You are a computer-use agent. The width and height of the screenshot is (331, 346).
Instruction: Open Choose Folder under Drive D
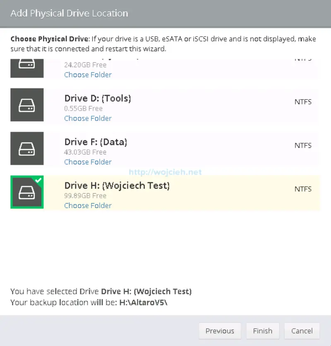click(x=88, y=118)
